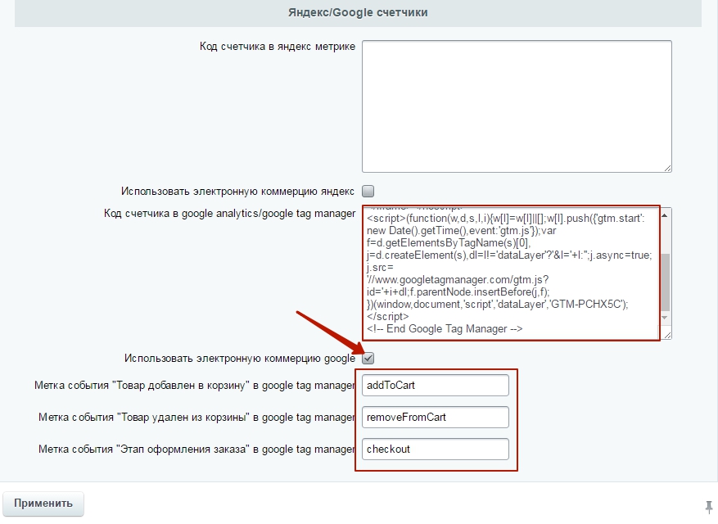Click the pin icon at bottom right
718x524 pixels.
pos(709,507)
